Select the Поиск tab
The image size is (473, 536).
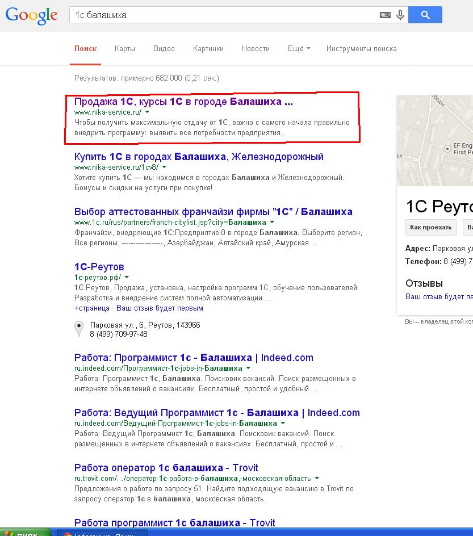point(85,48)
